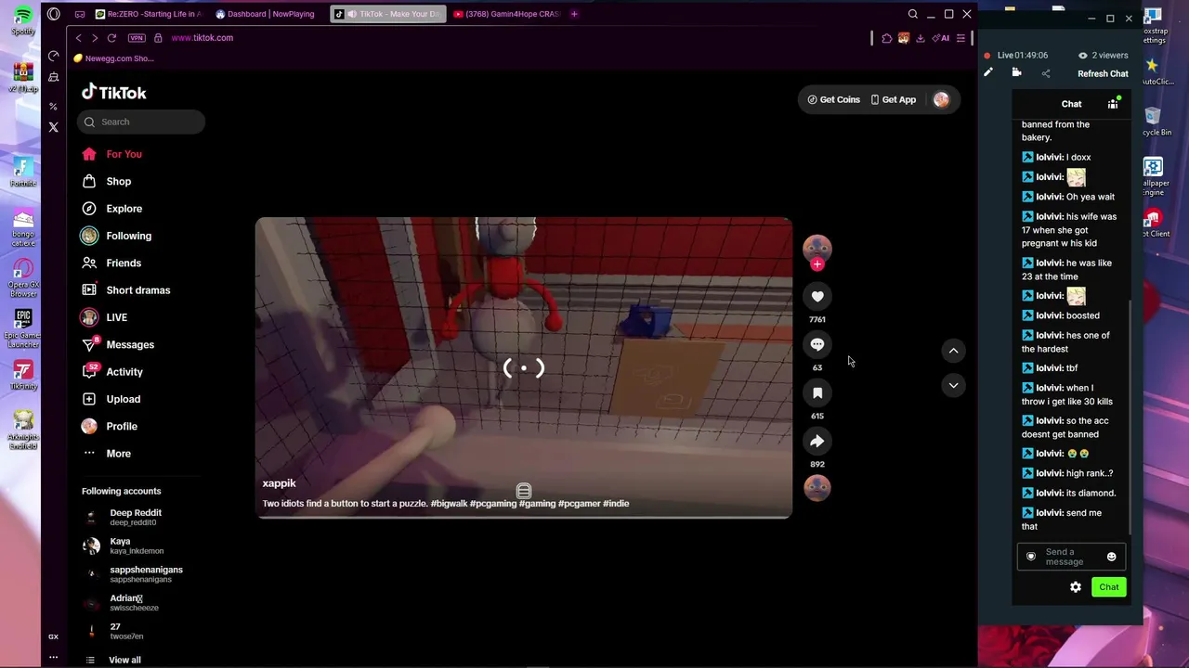Open chat settings gear
This screenshot has height=668, width=1189.
1076,587
